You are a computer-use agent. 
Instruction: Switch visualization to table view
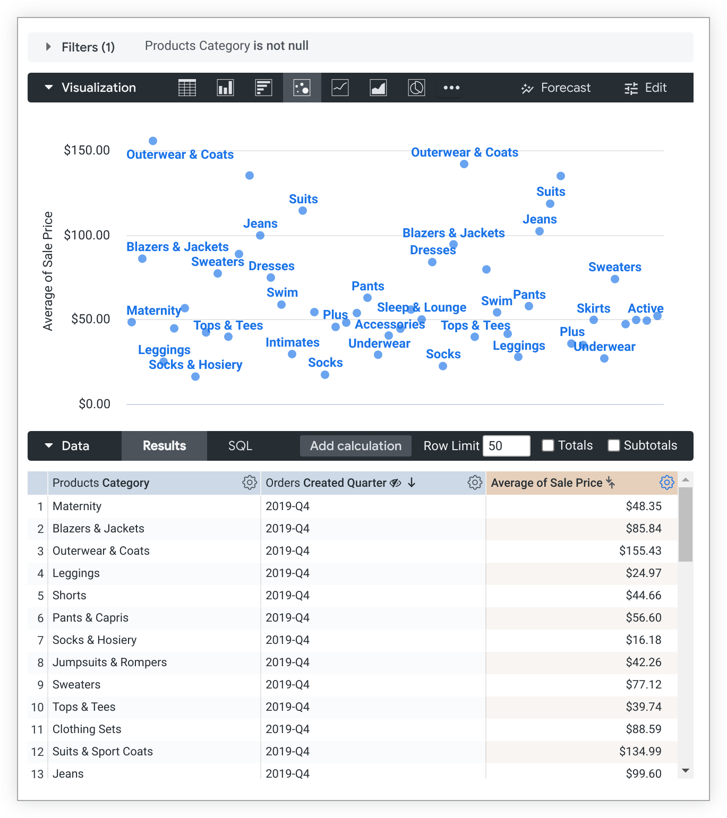(x=187, y=88)
